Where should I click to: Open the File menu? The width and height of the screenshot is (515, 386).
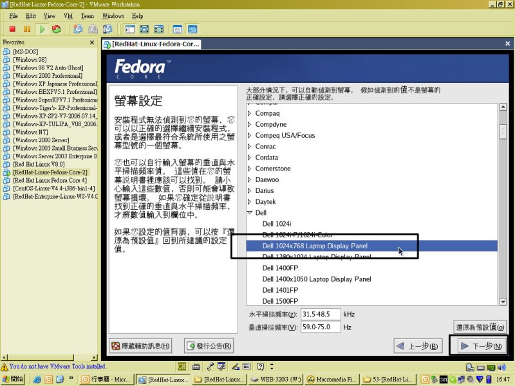pyautogui.click(x=14, y=16)
